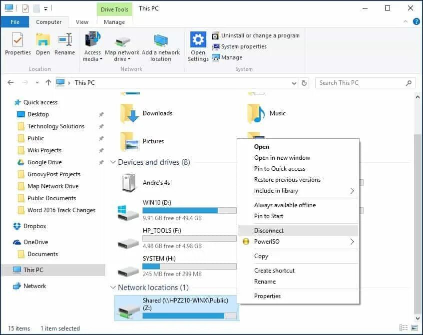
Task: Choose Open in the context menu
Action: click(298, 147)
